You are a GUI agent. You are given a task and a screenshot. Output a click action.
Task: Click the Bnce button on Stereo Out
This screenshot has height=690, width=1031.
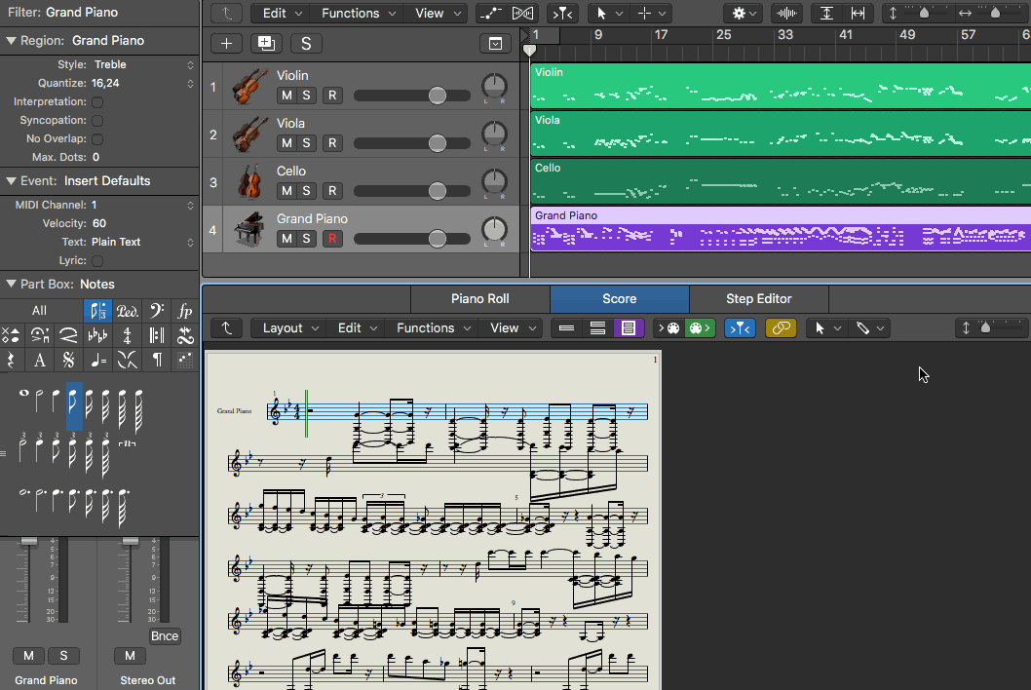point(164,636)
